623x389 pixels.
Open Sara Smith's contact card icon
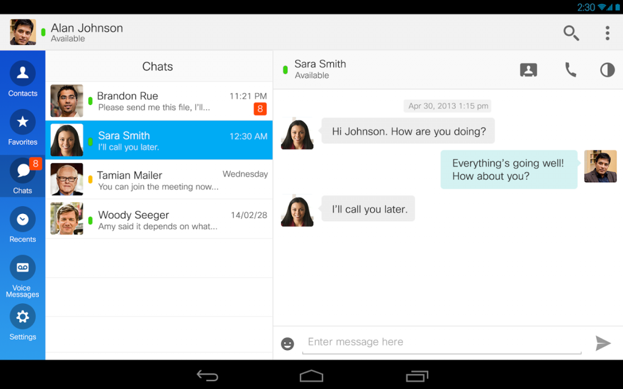tap(529, 70)
